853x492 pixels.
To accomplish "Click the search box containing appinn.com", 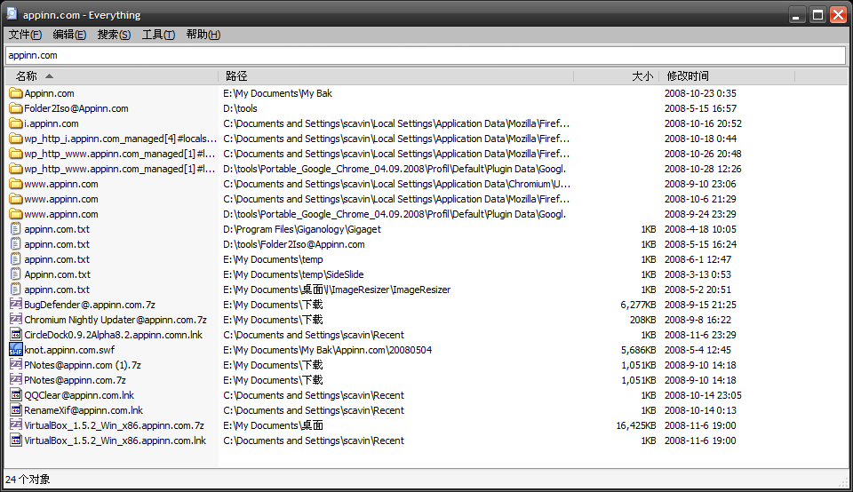I will point(426,55).
